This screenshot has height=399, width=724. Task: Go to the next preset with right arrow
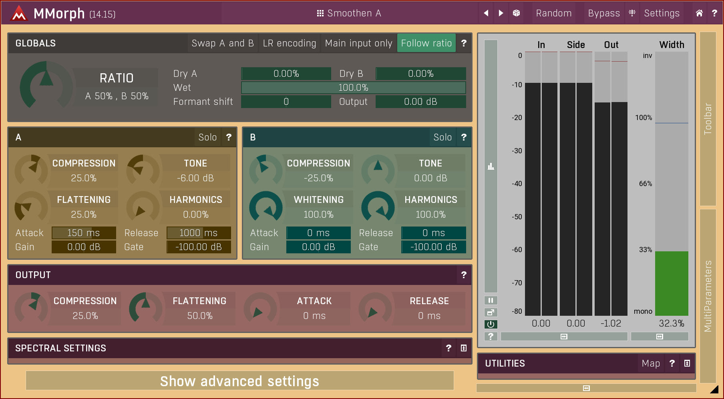tap(501, 13)
